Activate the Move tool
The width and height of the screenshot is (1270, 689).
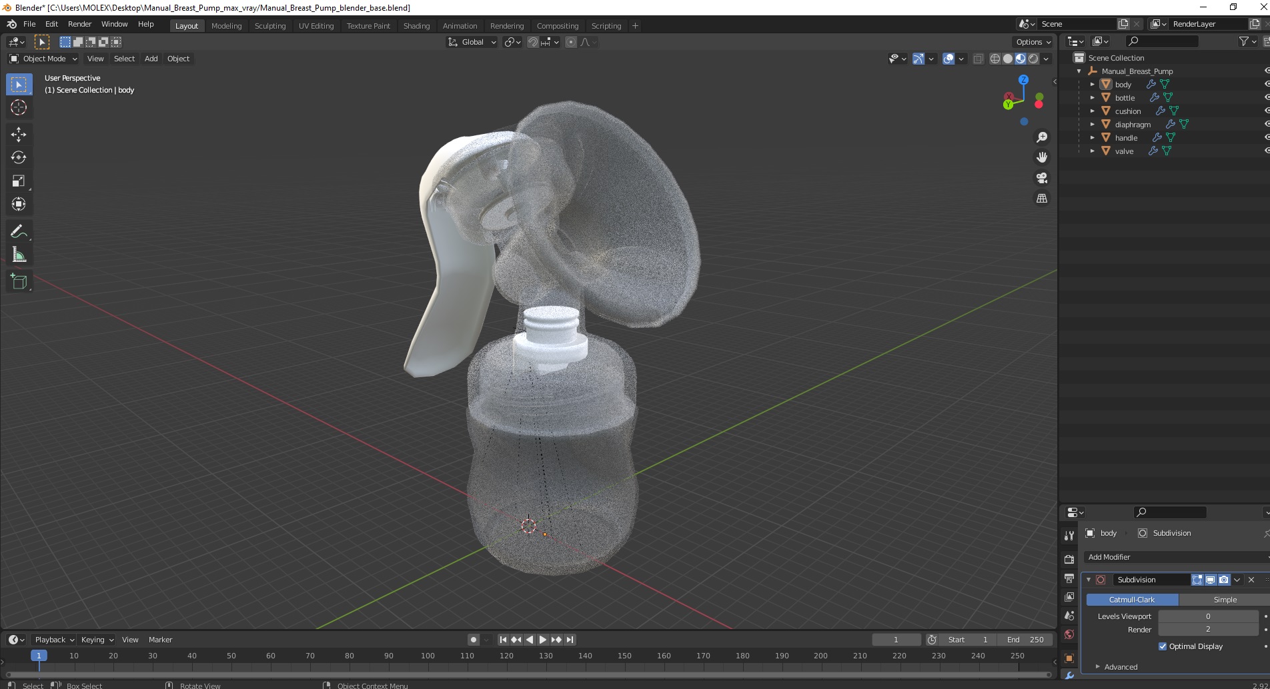tap(19, 134)
